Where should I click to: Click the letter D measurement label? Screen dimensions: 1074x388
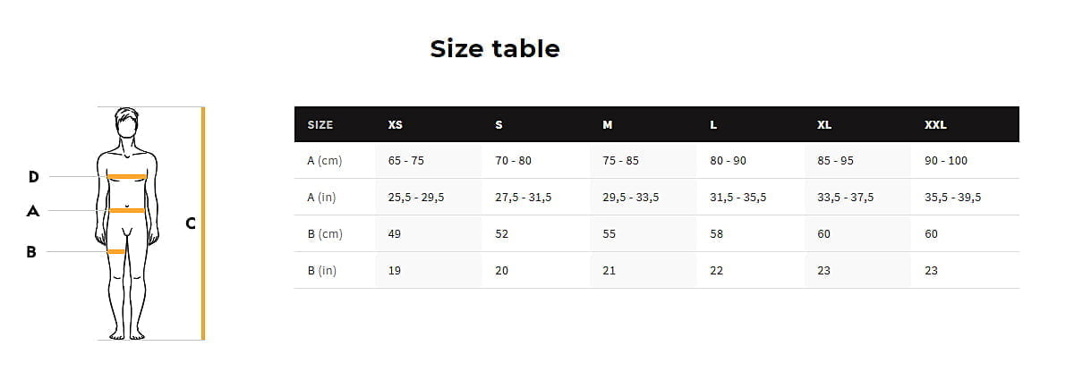tap(33, 177)
